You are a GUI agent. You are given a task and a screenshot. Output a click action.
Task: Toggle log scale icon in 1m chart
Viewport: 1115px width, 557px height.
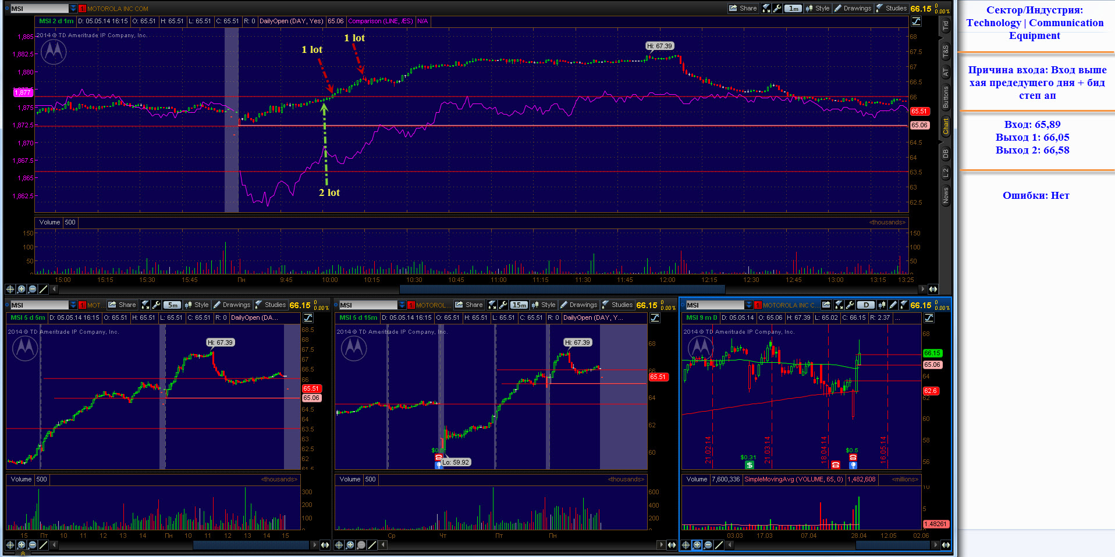pyautogui.click(x=916, y=22)
